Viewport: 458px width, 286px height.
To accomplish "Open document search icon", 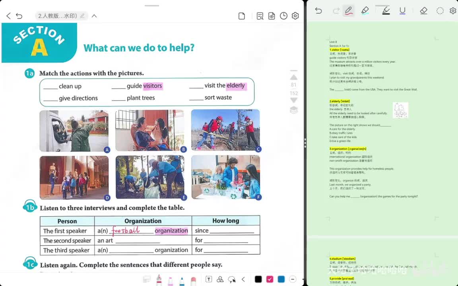I will (260, 16).
